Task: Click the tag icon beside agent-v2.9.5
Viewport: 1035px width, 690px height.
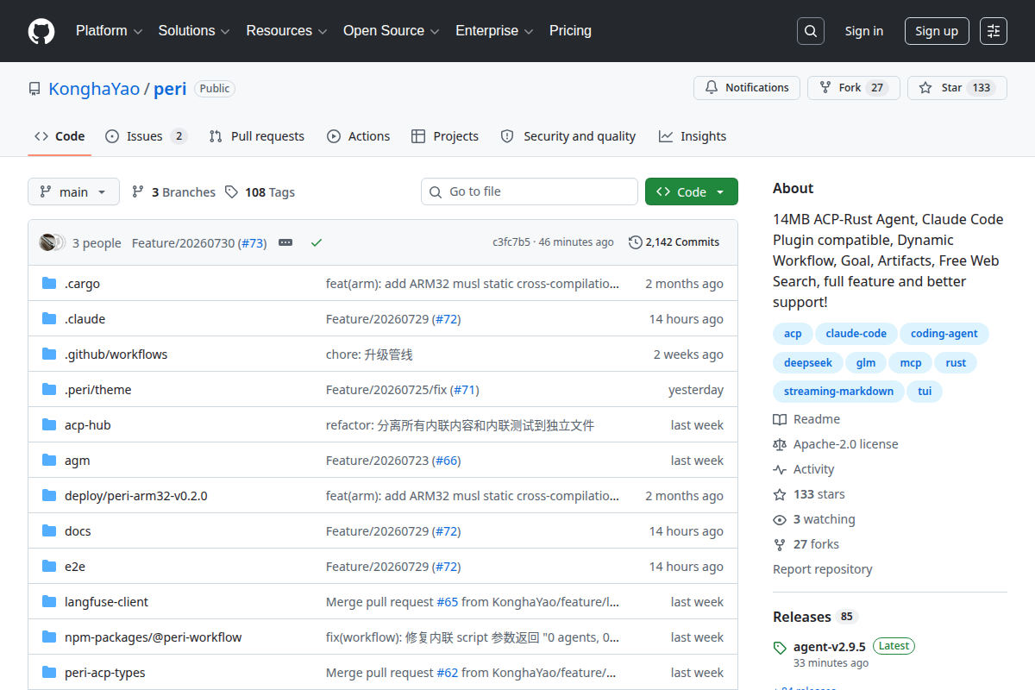Action: 780,647
